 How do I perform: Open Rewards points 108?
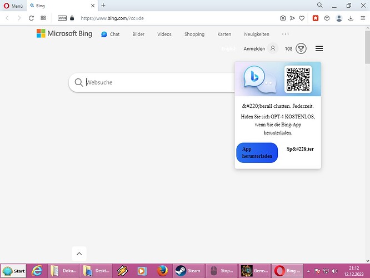tap(288, 49)
